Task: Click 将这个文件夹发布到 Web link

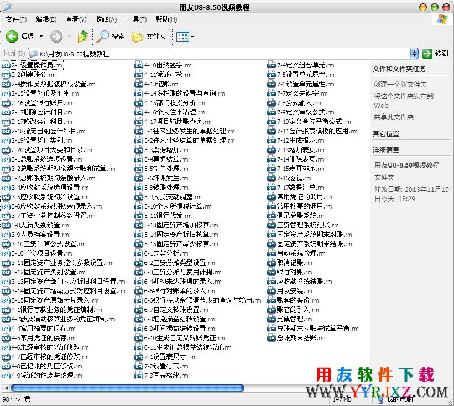Action: click(x=404, y=101)
